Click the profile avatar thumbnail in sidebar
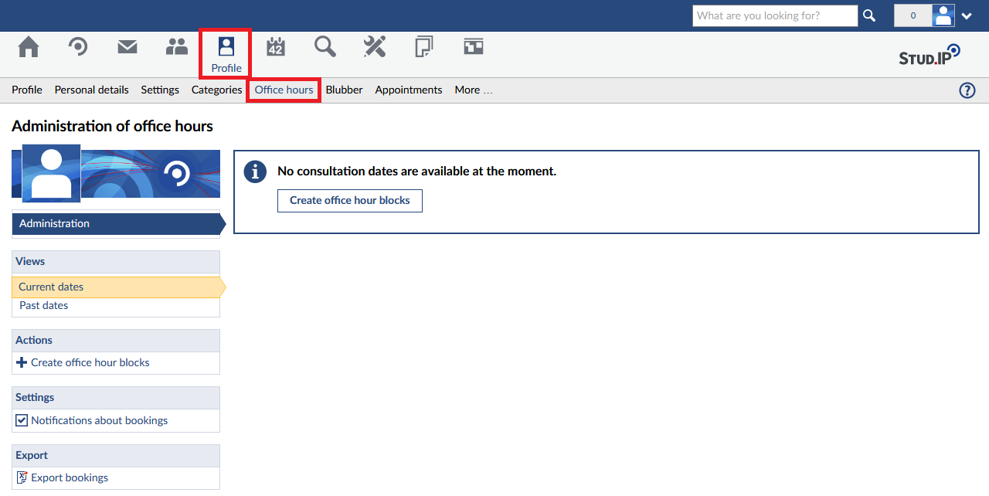The width and height of the screenshot is (989, 496). (52, 172)
